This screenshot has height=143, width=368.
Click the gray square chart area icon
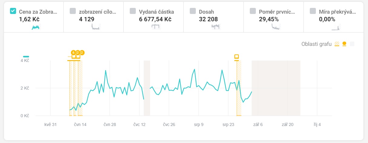tap(352, 44)
